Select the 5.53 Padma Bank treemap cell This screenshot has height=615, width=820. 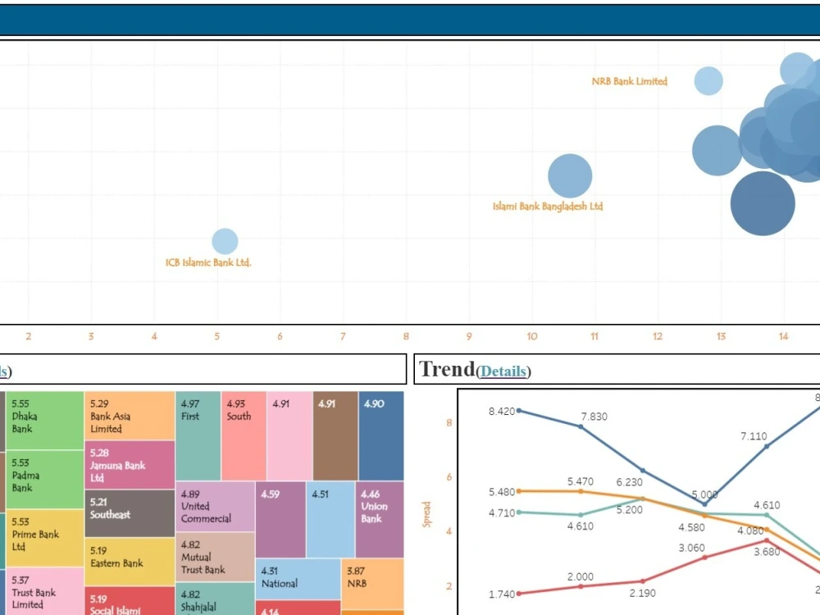point(44,480)
